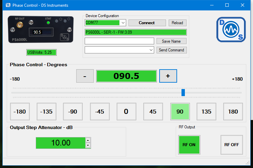Viewport: 253px width, 168px height.
Task: Click the phase slider thumb
Action: (183, 93)
